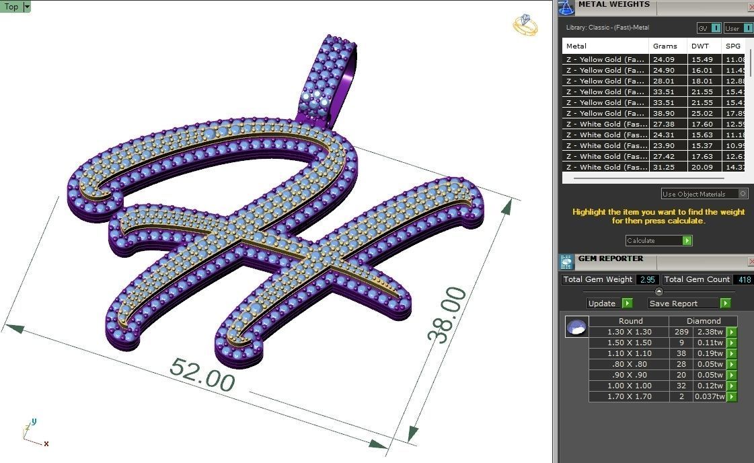Image resolution: width=754 pixels, height=463 pixels.
Task: Select the .90 X .90 size cell
Action: tap(629, 375)
